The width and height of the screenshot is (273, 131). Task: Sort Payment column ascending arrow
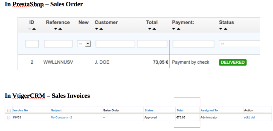pyautogui.click(x=178, y=29)
